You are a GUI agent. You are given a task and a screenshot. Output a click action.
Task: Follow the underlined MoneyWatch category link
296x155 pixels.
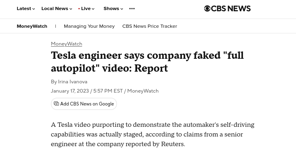pos(66,44)
